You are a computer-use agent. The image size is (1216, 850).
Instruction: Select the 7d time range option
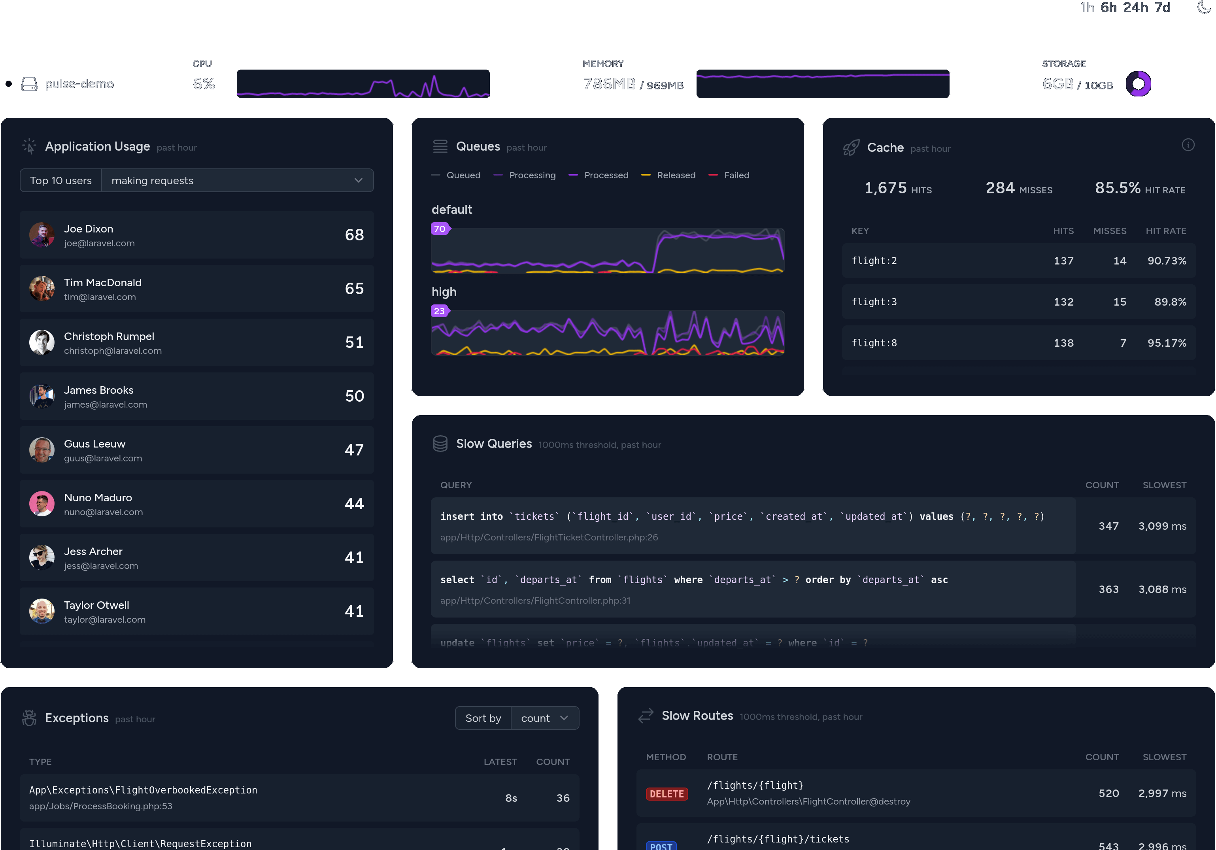click(1163, 8)
